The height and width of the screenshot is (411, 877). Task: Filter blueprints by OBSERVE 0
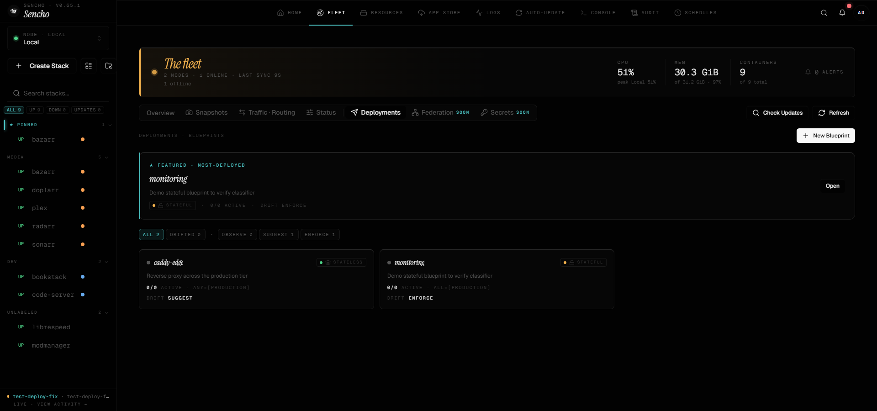click(x=237, y=235)
